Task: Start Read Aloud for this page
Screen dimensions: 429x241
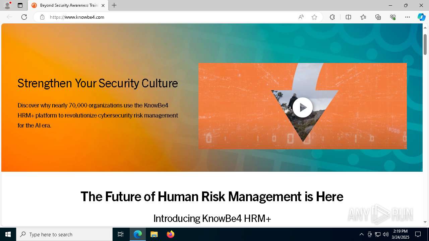Action: click(x=301, y=17)
